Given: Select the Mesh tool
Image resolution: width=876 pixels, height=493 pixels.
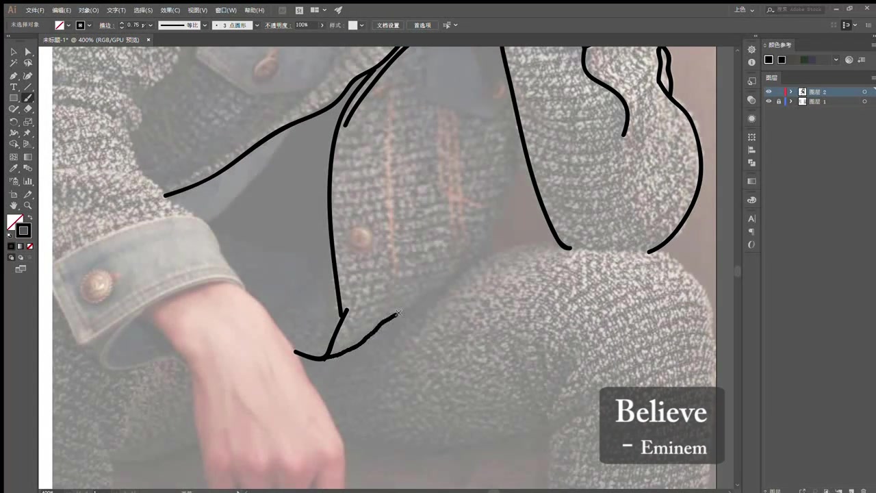Looking at the screenshot, I should coord(13,157).
